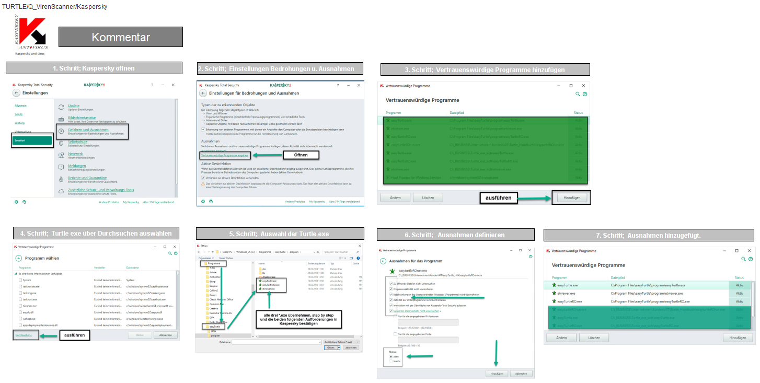Image resolution: width=760 pixels, height=383 pixels.
Task: Click the blue help icon in Öffnen dialog
Action: coord(358,258)
